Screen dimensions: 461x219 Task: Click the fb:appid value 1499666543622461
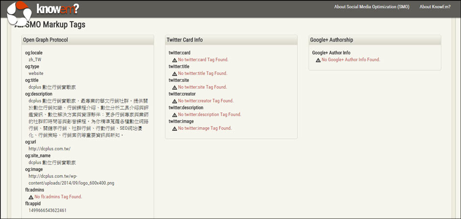pos(48,211)
